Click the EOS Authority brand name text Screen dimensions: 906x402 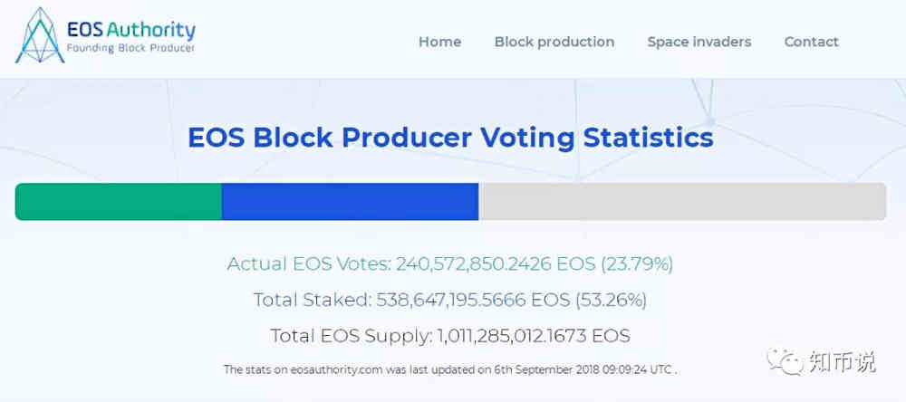(131, 29)
